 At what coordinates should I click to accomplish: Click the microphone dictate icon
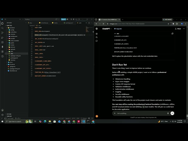(x=168, y=113)
